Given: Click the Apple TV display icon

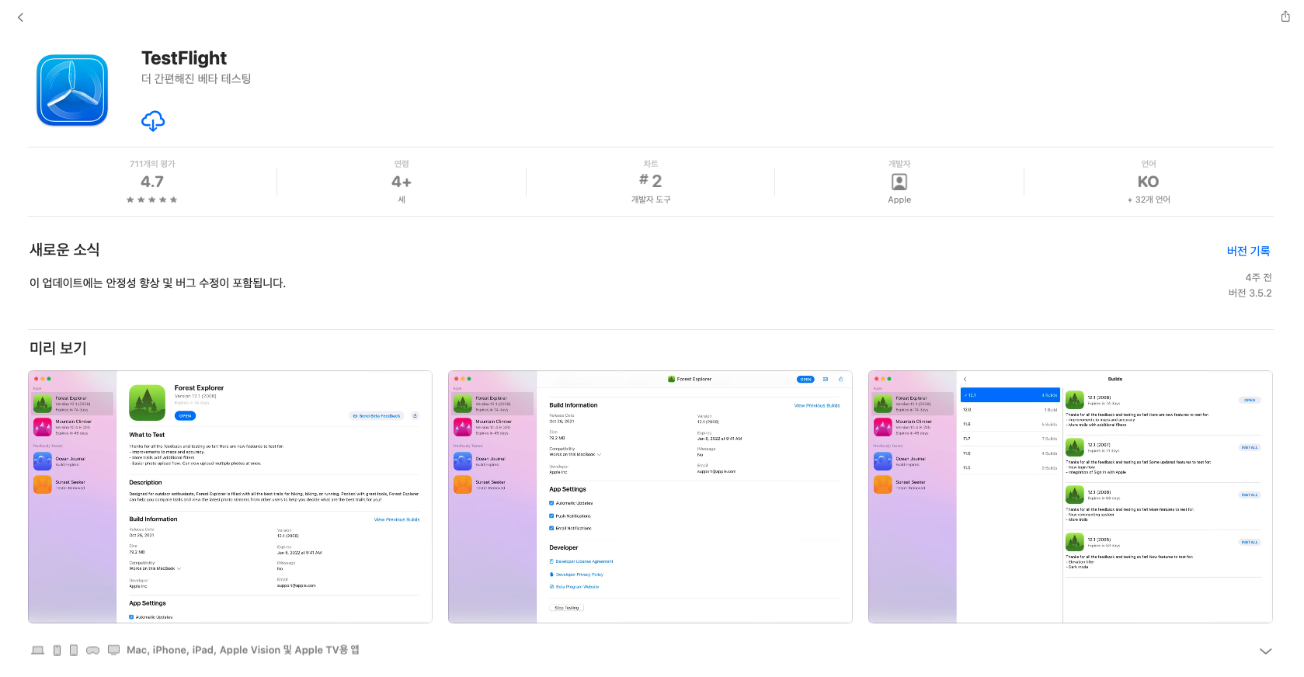Looking at the screenshot, I should [x=113, y=650].
